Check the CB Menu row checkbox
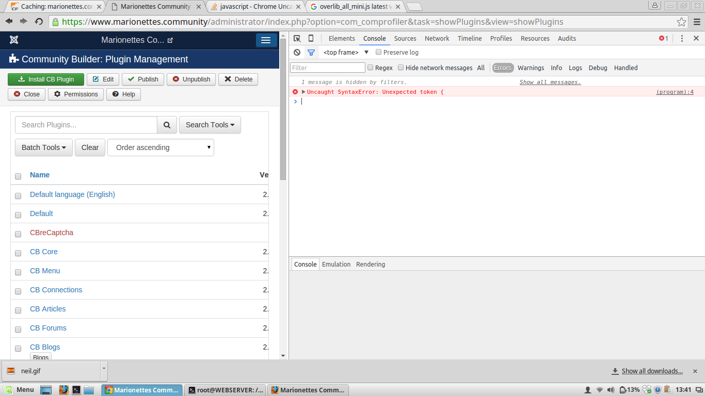This screenshot has height=396, width=705. pos(18,272)
